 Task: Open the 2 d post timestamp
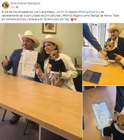pos(12,7)
